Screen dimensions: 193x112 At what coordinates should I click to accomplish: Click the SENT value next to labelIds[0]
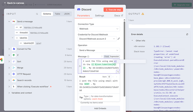pos(39,43)
